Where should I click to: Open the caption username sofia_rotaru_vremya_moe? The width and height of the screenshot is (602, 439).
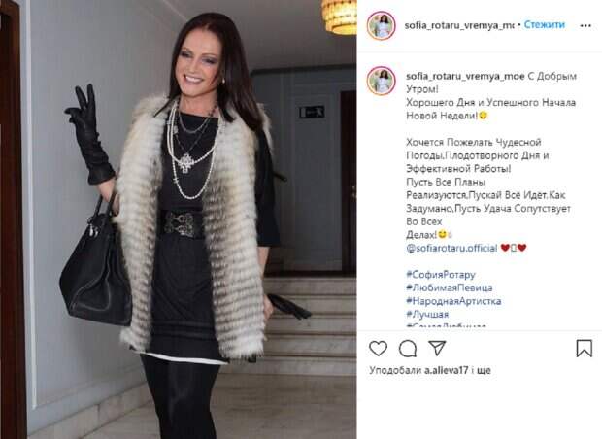tap(465, 76)
